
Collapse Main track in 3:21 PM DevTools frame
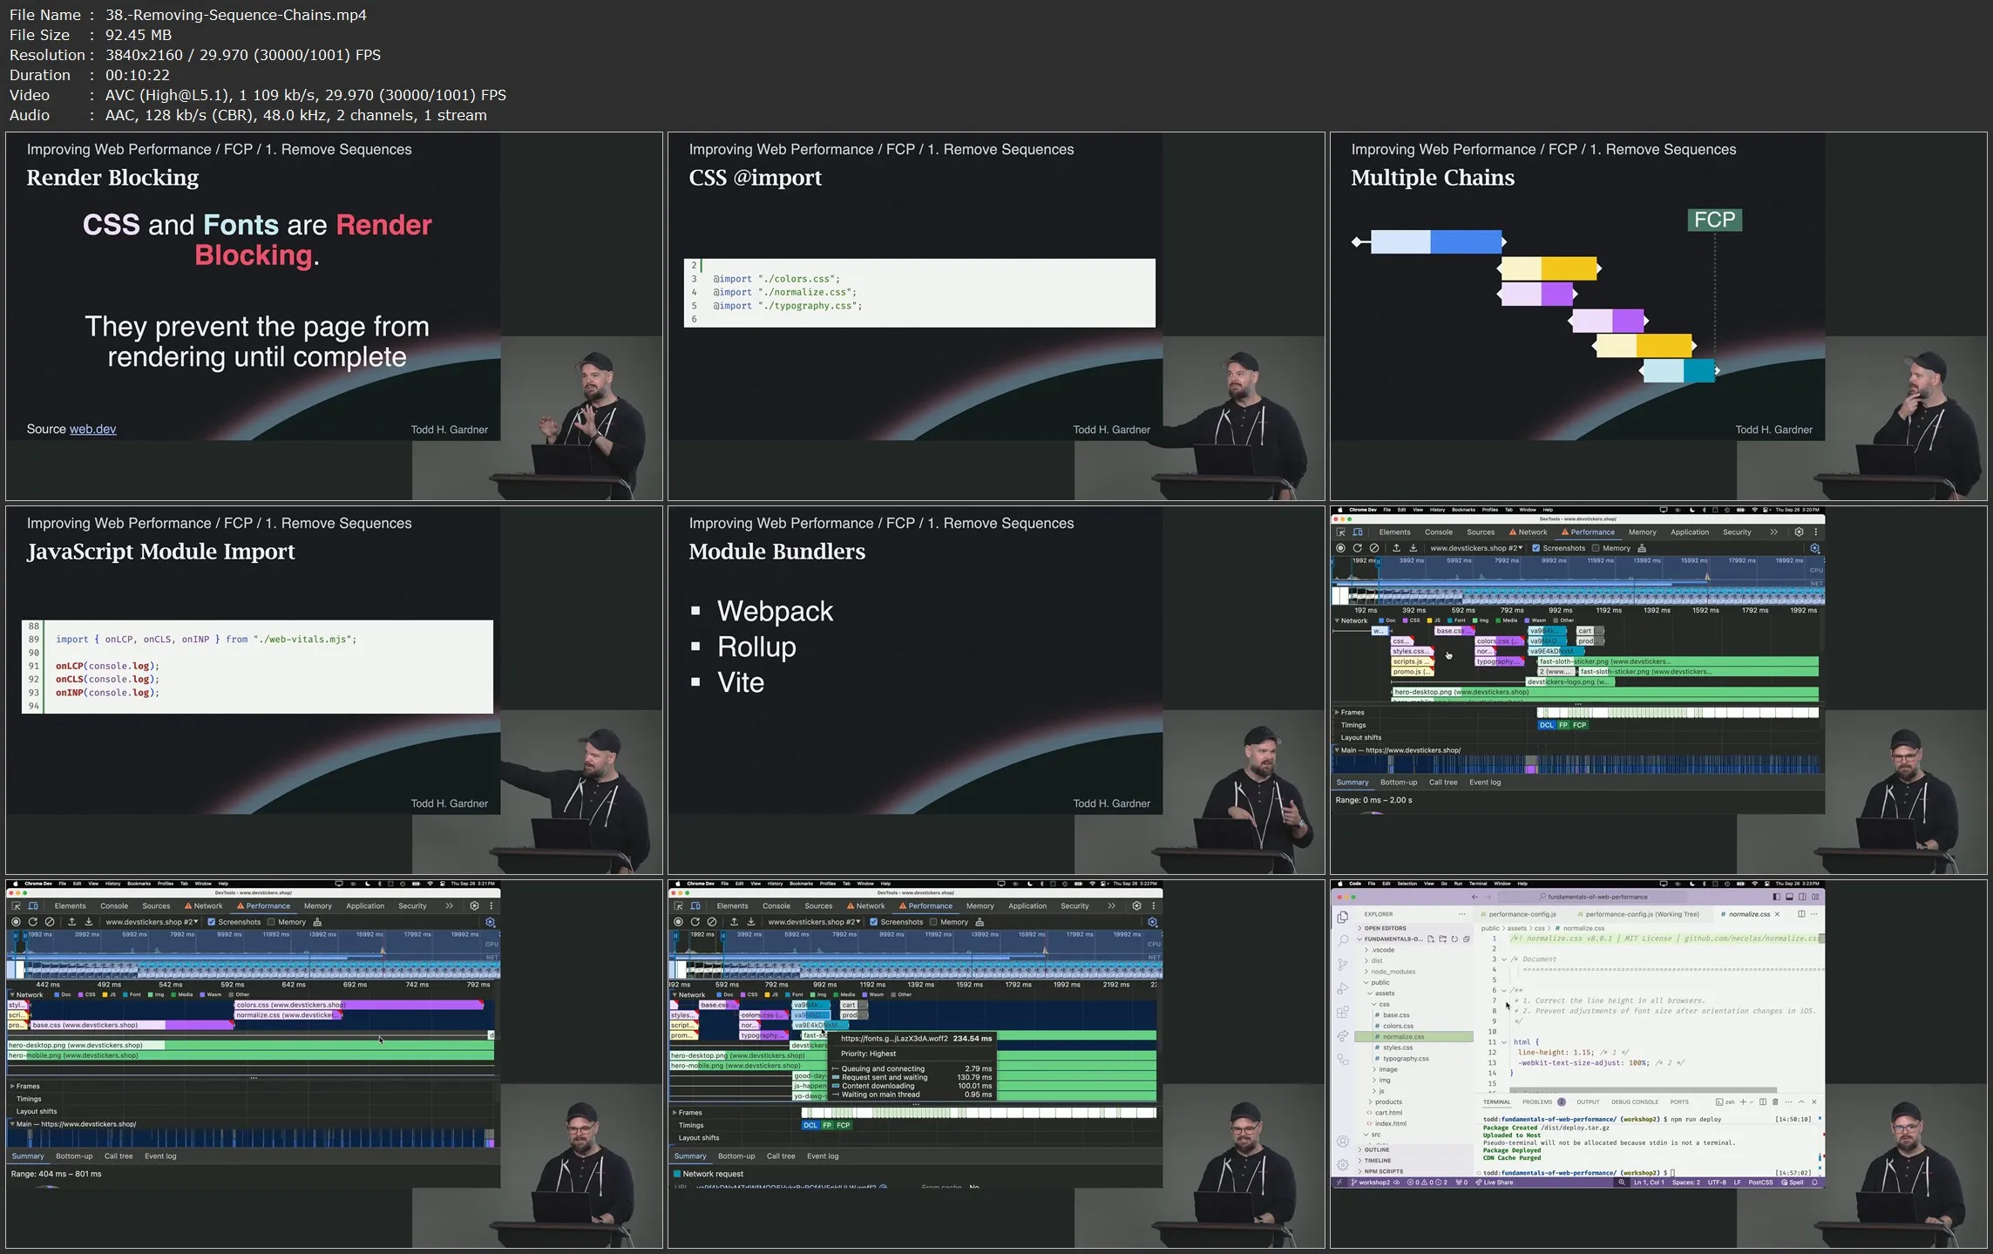click(x=12, y=1124)
